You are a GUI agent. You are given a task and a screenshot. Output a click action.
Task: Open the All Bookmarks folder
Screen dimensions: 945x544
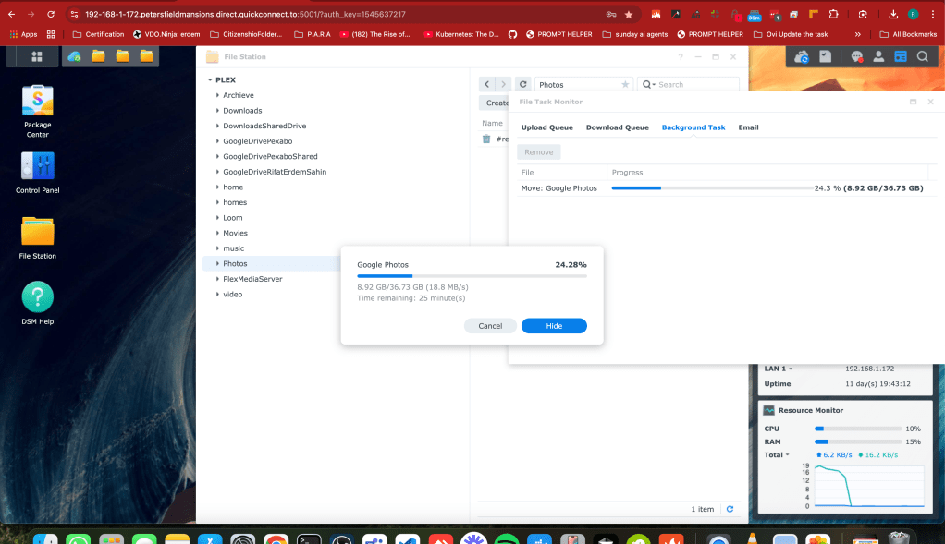pyautogui.click(x=908, y=34)
